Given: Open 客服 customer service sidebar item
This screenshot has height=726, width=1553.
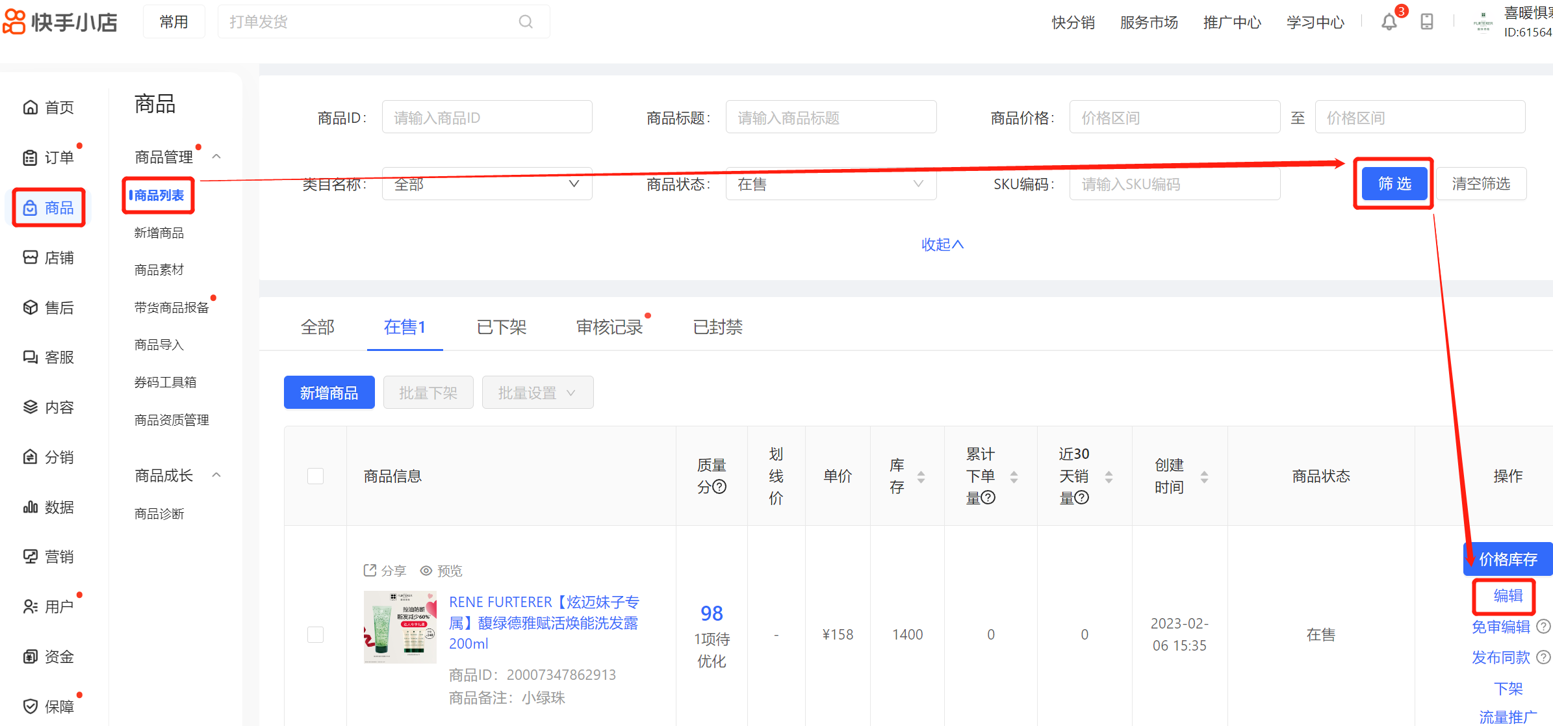Looking at the screenshot, I should point(49,357).
